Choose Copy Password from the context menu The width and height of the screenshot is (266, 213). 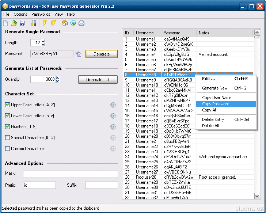[216, 104]
